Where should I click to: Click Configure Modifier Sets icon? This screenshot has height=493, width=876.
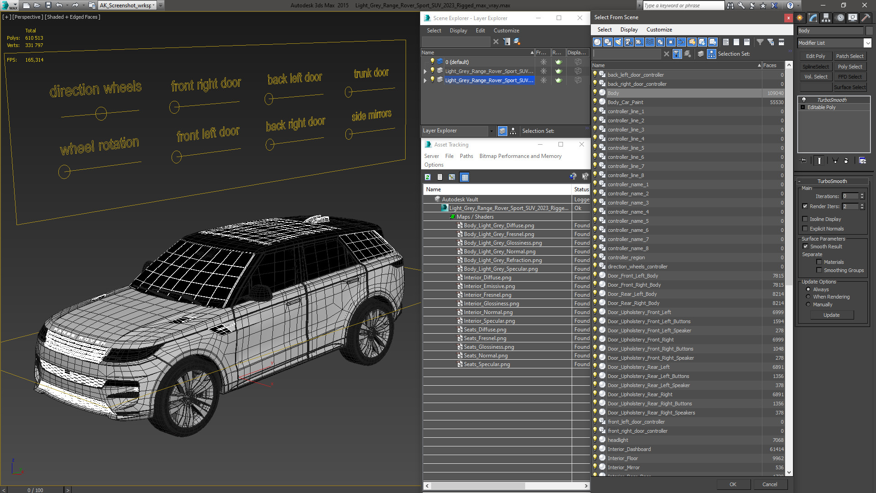coord(862,161)
